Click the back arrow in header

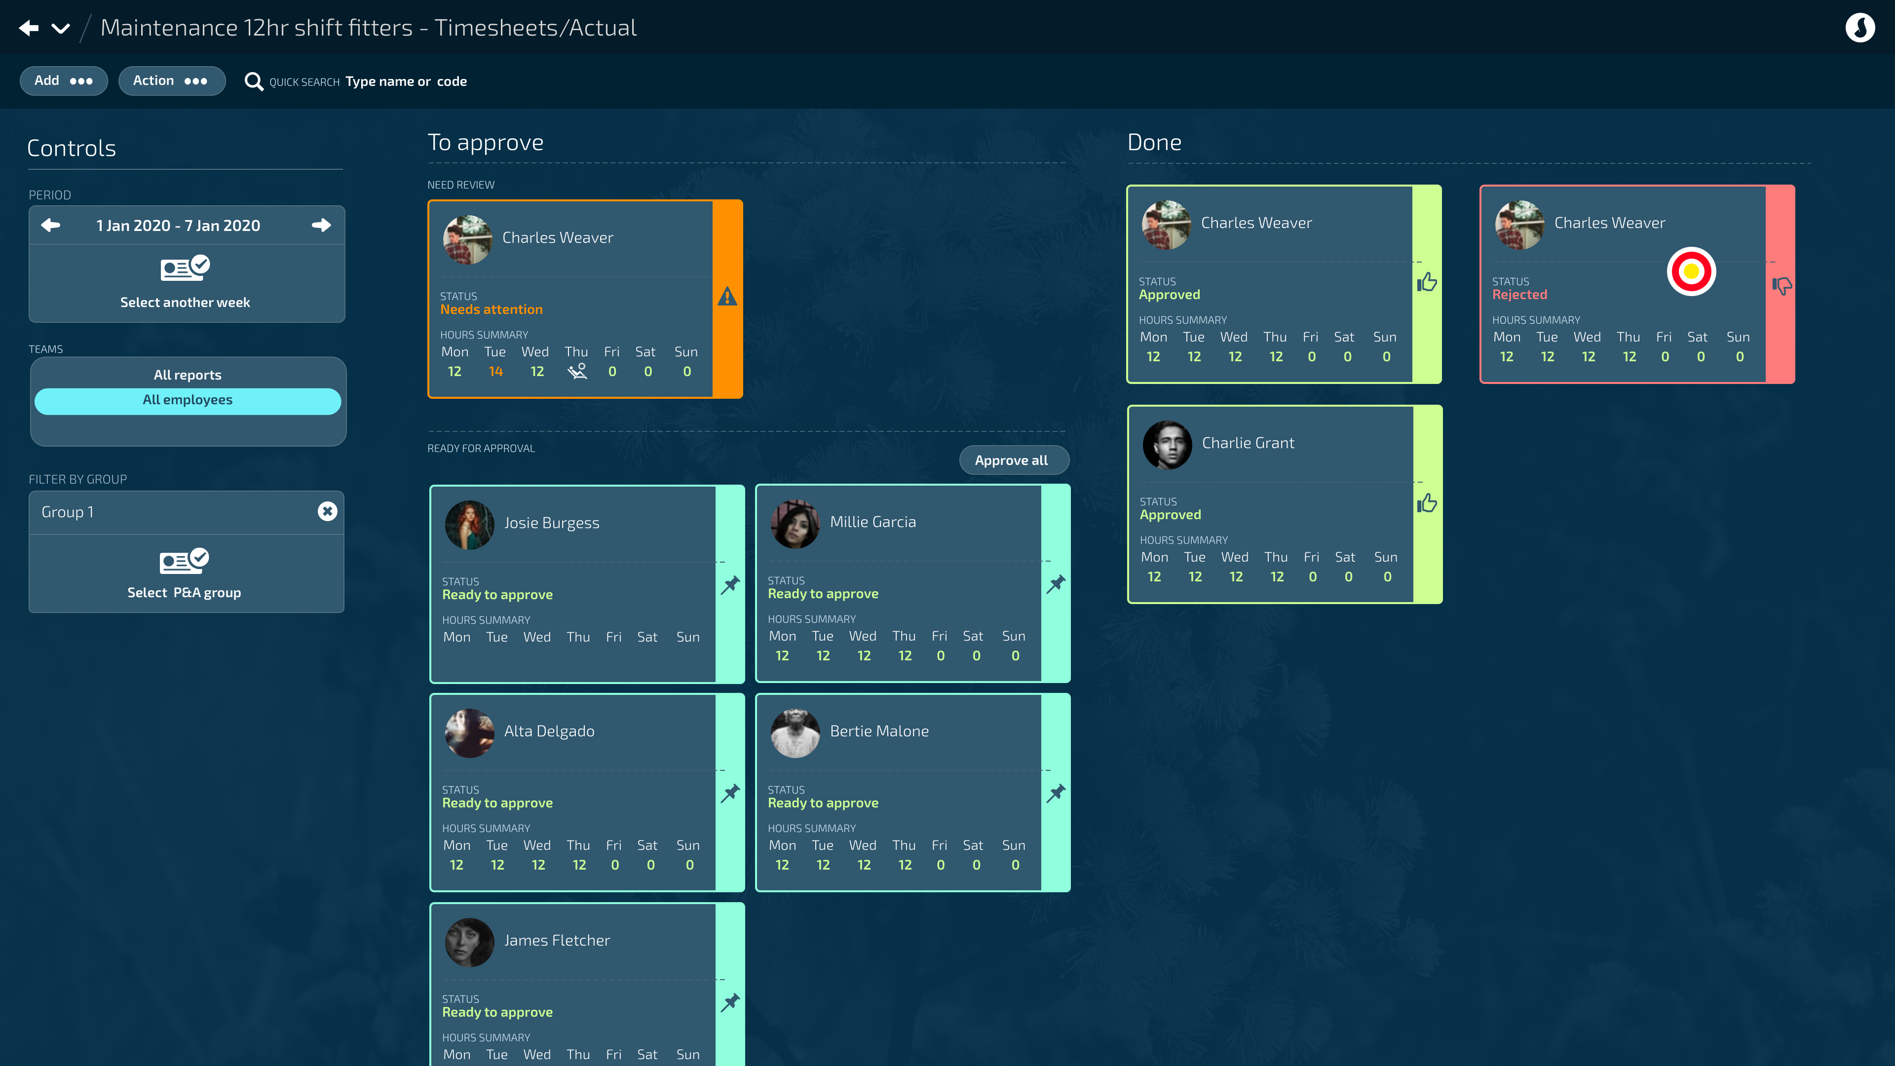29,28
